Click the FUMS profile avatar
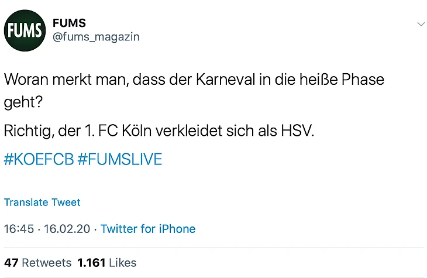The width and height of the screenshot is (427, 278). click(x=25, y=30)
